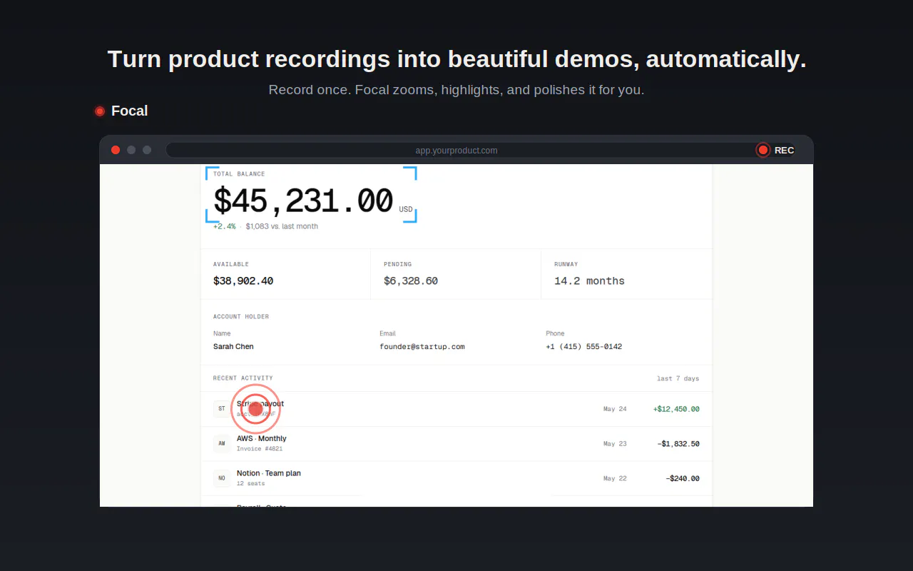Click the AW icon of AWS Monthly
Image resolution: width=913 pixels, height=571 pixels.
pyautogui.click(x=222, y=443)
